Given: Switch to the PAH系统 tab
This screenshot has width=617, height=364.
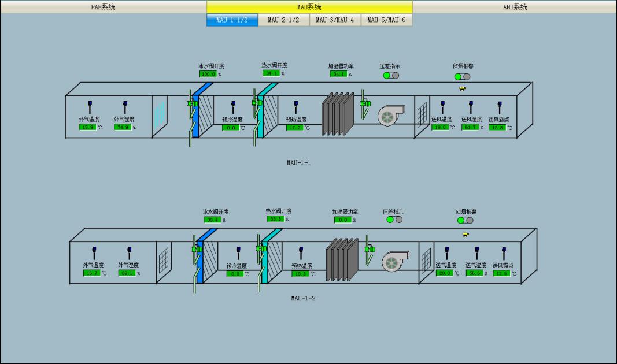Looking at the screenshot, I should (103, 7).
